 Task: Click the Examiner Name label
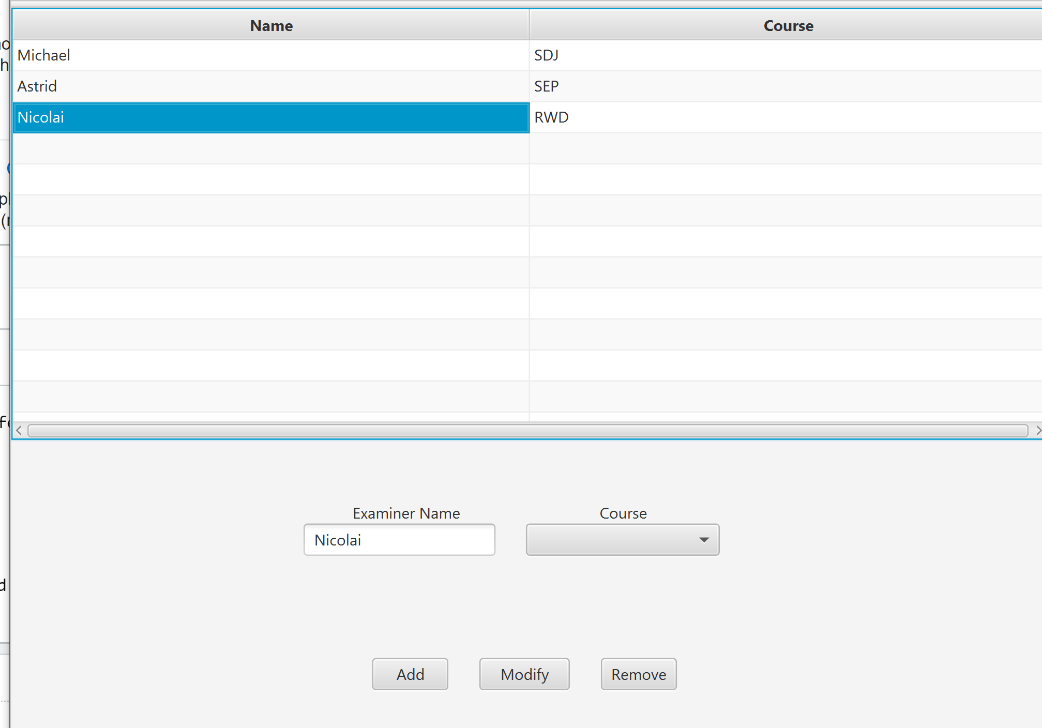pyautogui.click(x=406, y=513)
